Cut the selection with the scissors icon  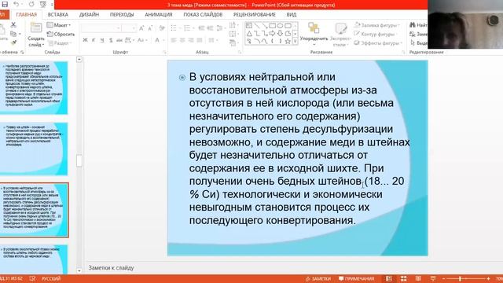pyautogui.click(x=13, y=24)
